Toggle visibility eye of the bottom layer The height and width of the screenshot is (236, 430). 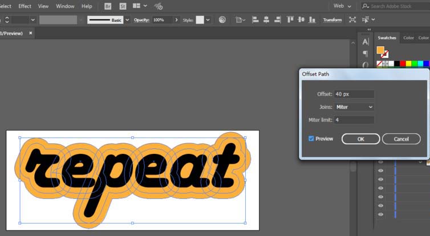380,214
